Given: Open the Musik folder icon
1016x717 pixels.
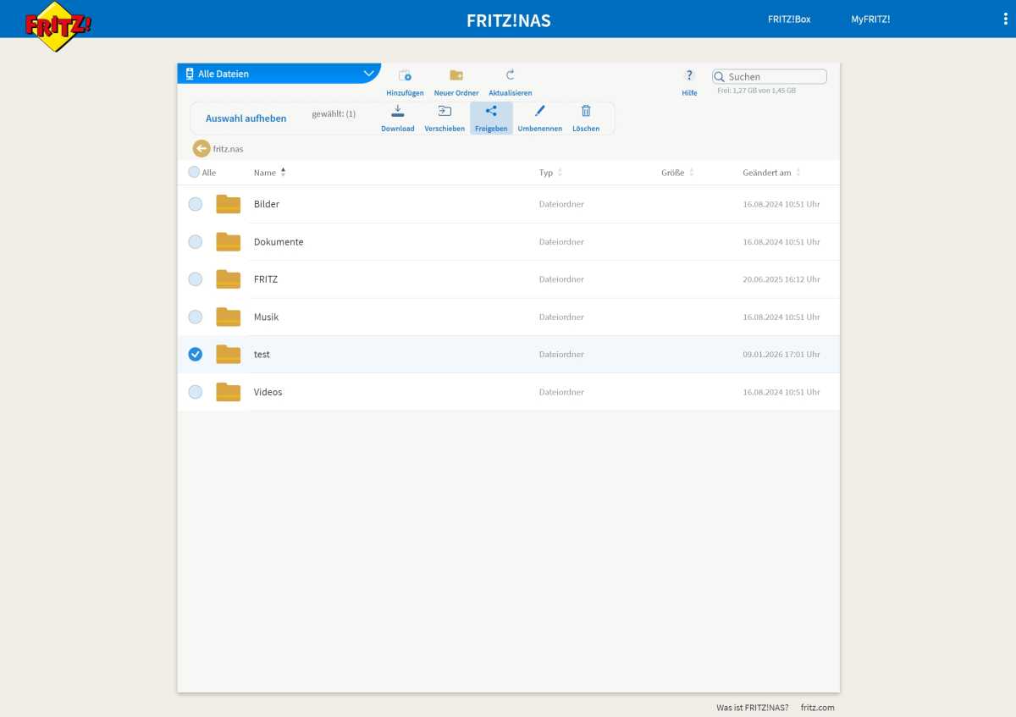Looking at the screenshot, I should (228, 317).
